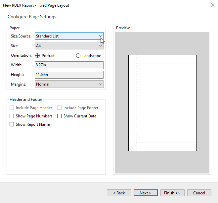Image resolution: width=218 pixels, height=203 pixels.
Task: Close the dialog with the X button
Action: pos(213,5)
